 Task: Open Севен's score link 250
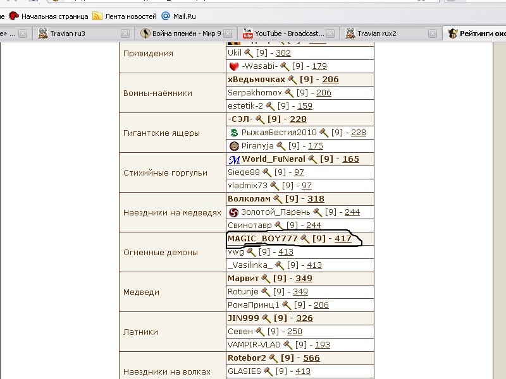tap(295, 332)
